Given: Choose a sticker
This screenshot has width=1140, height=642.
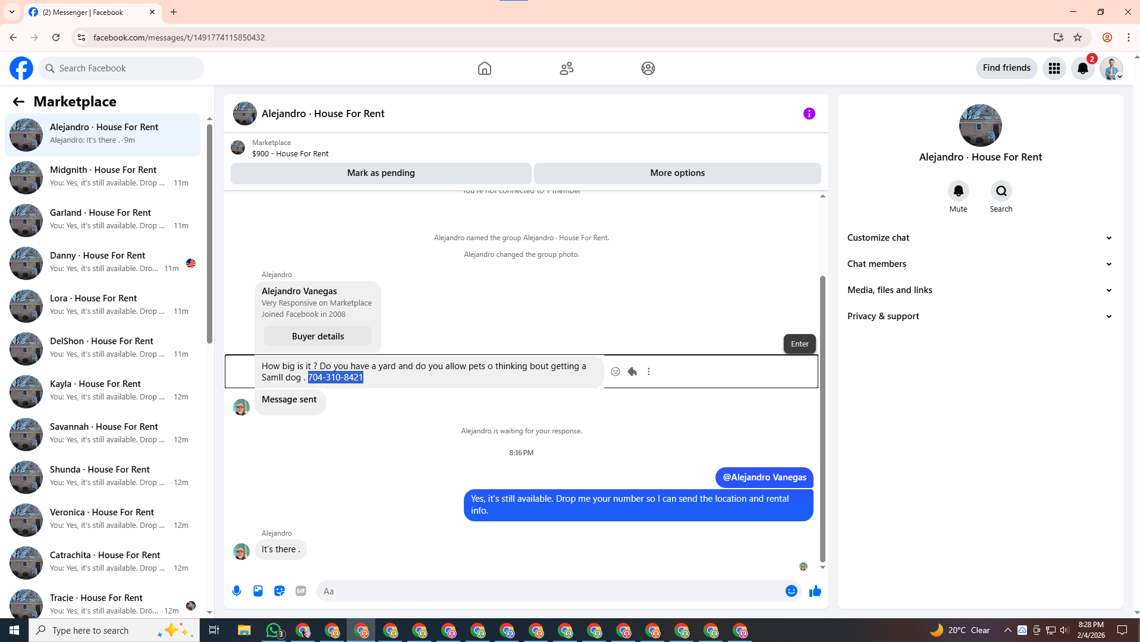Looking at the screenshot, I should [279, 591].
